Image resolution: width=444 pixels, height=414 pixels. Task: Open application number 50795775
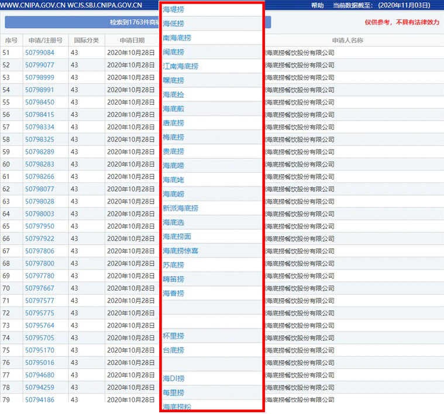[x=40, y=313]
